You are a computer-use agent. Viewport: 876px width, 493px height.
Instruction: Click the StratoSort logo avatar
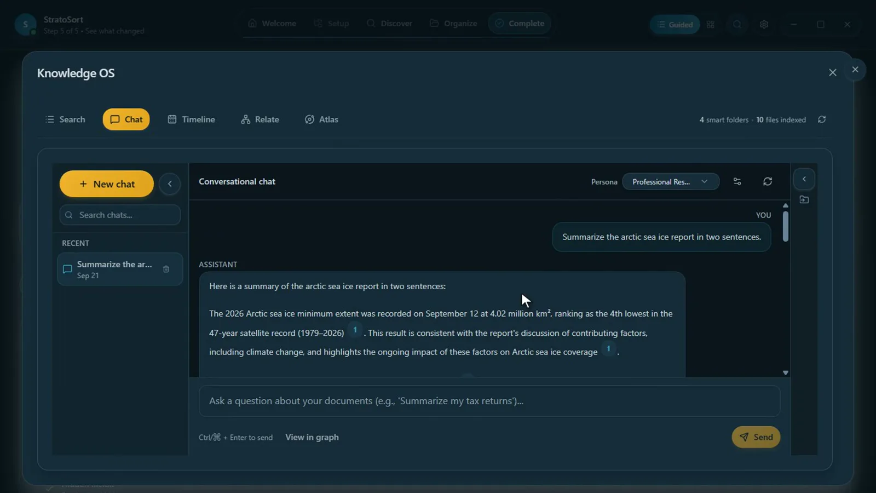pos(25,25)
